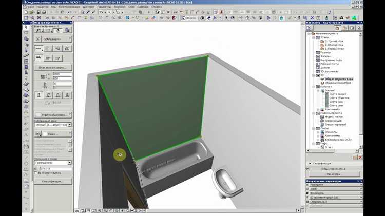The height and width of the screenshot is (216, 385).
Task: Select the Lamp tool in toolbox
Action: pos(26,78)
